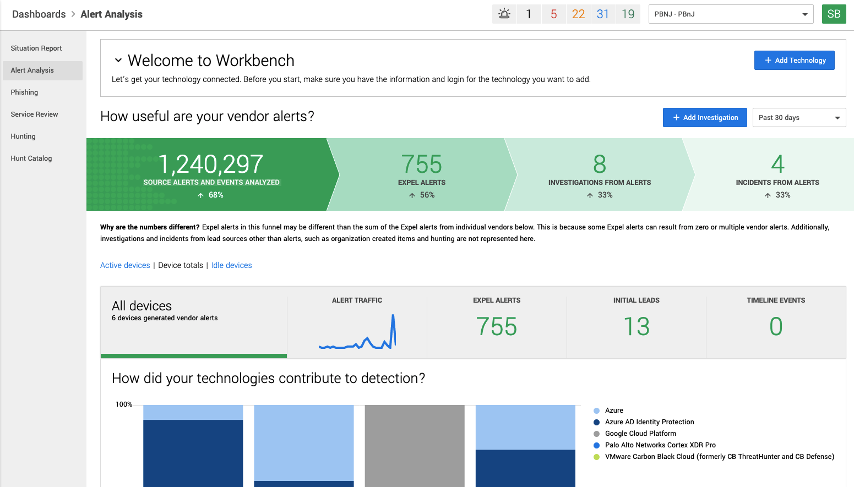The height and width of the screenshot is (487, 854).
Task: Open the orange alerts count 22
Action: point(579,14)
